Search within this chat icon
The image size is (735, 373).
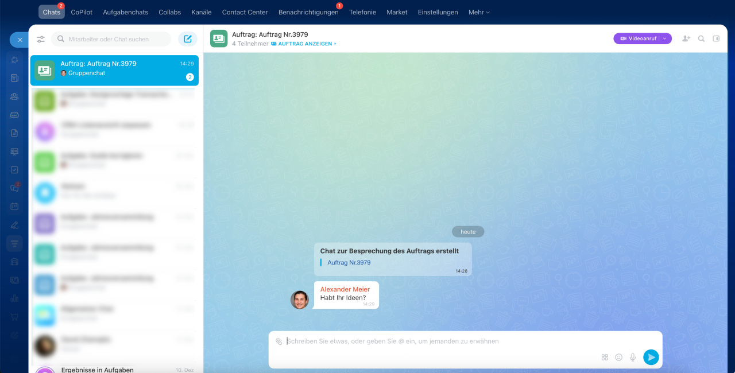coord(701,38)
